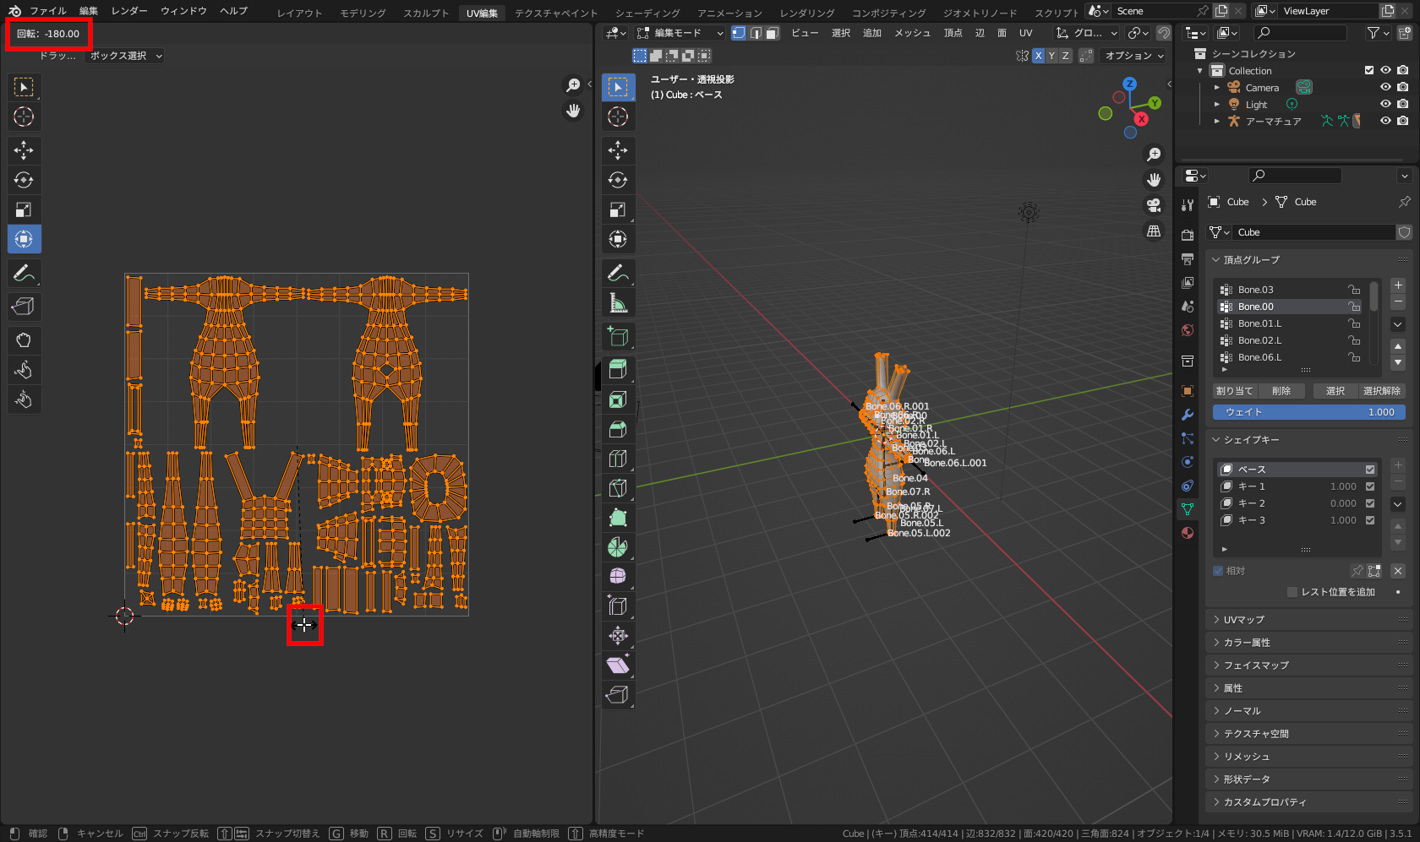1420x842 pixels.
Task: Open the Modifiers wrench properties tab
Action: tap(1188, 415)
